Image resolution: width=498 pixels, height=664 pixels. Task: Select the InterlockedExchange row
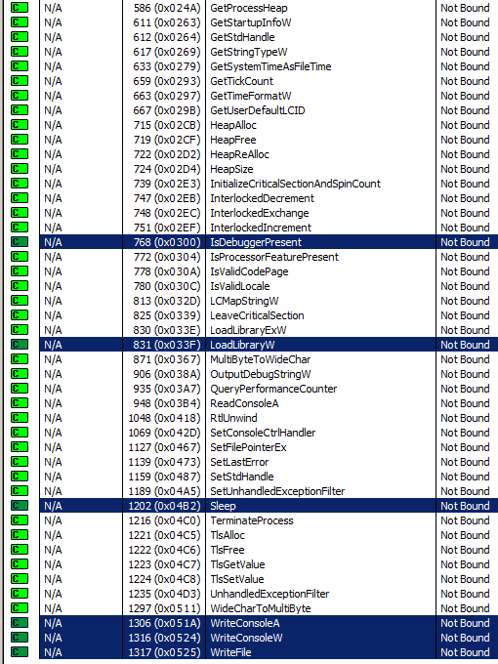pos(269,213)
